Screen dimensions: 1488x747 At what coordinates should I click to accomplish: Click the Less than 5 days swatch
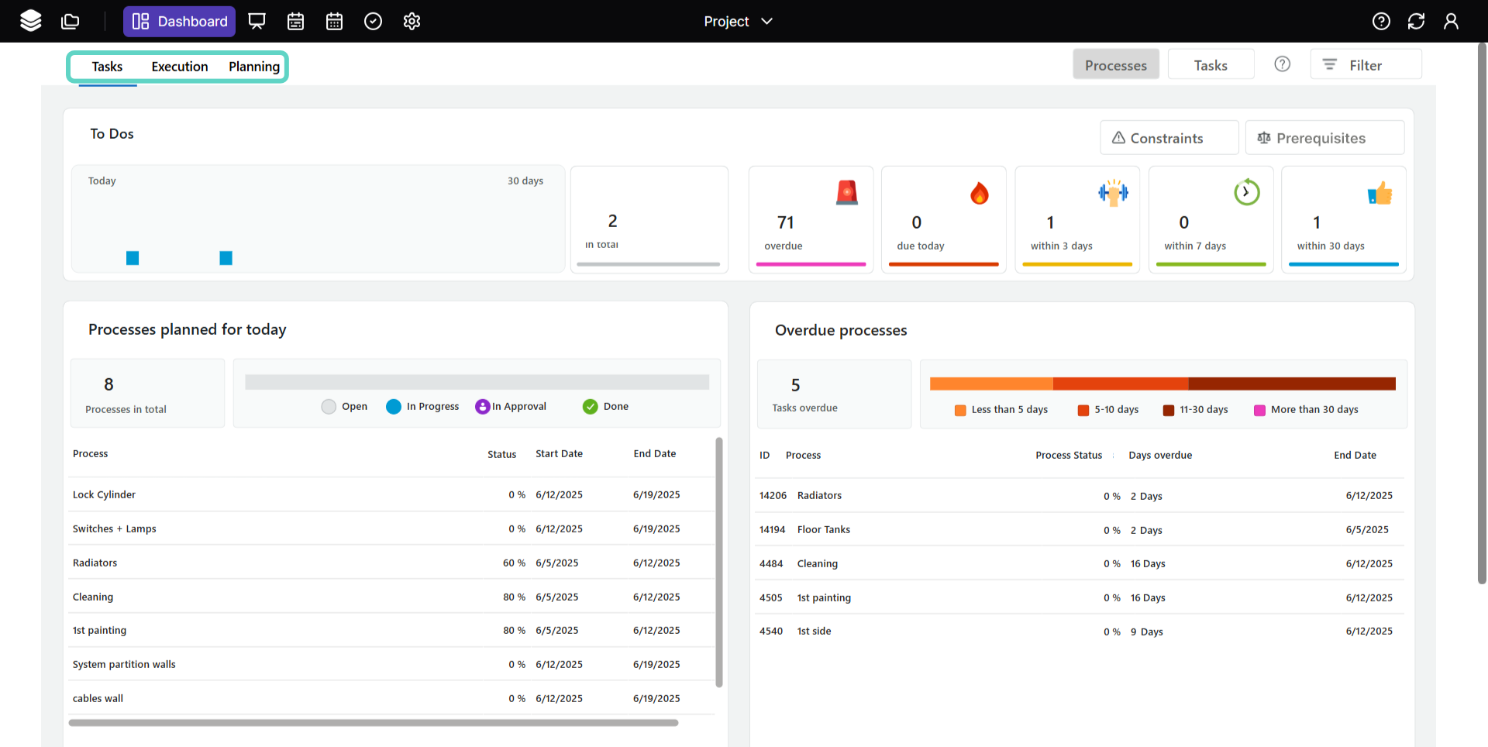point(960,410)
